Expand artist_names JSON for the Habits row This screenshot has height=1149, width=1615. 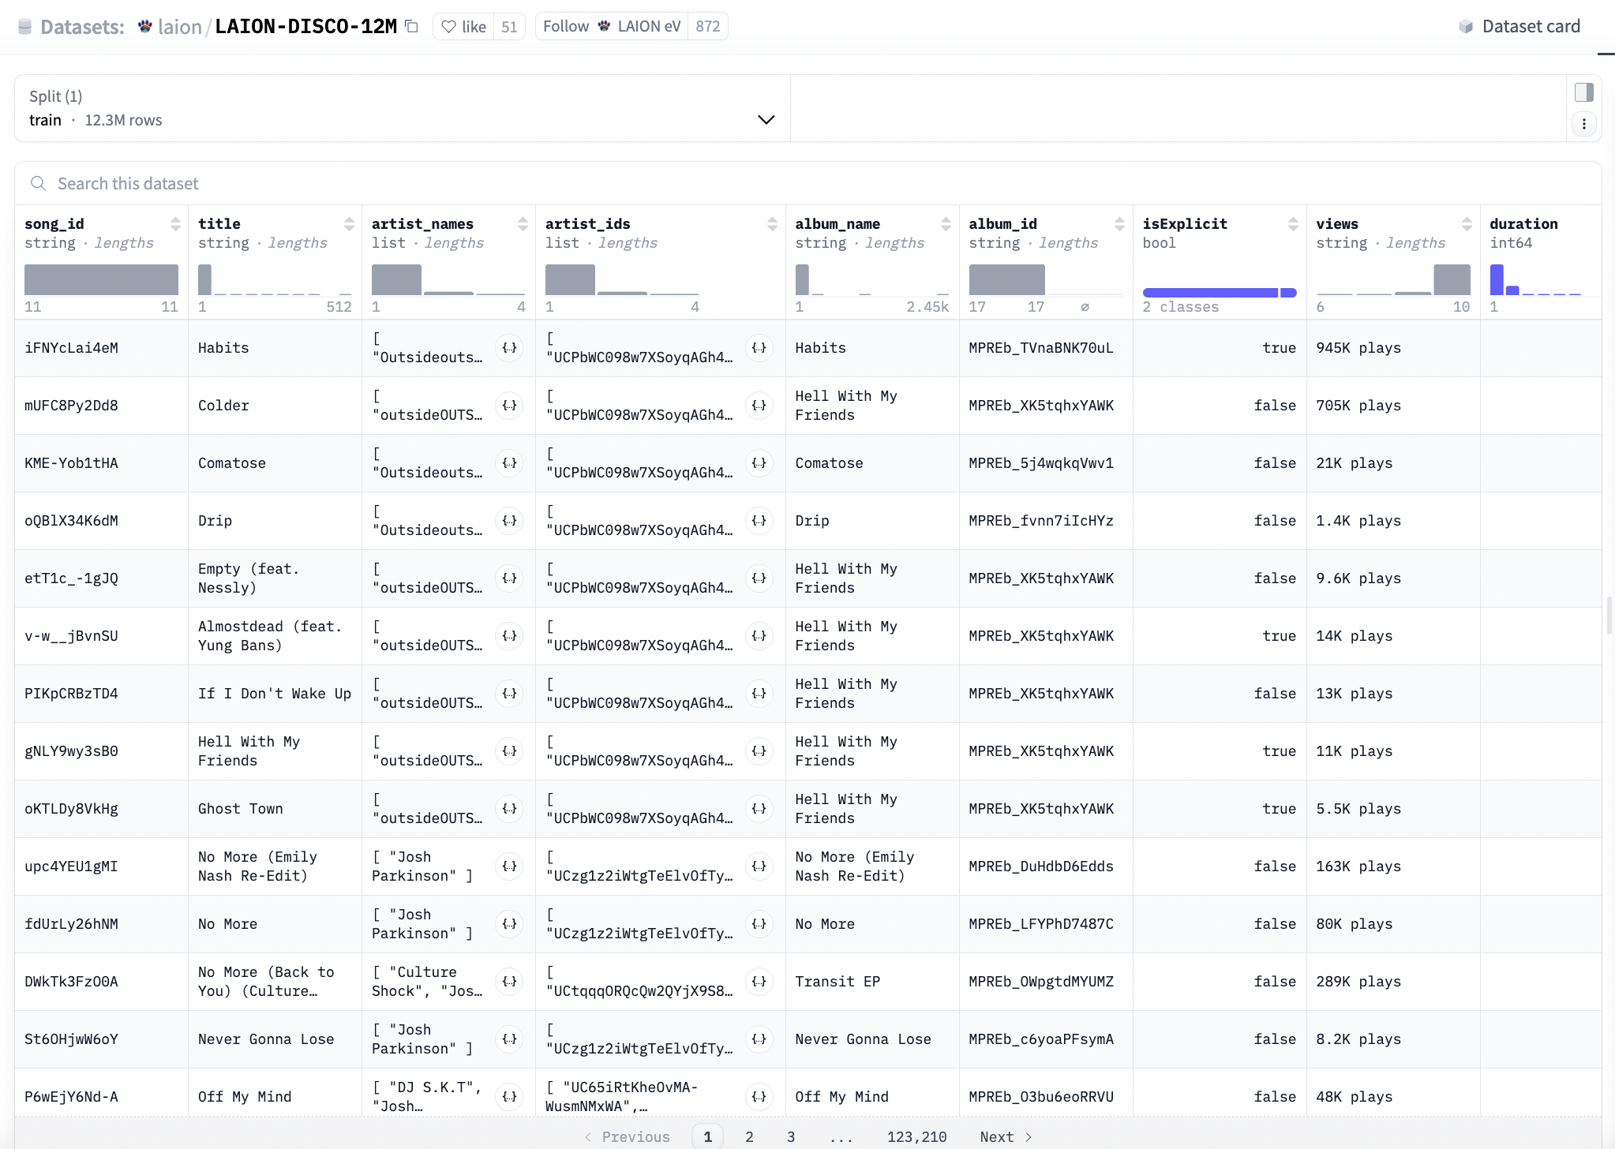(x=510, y=348)
